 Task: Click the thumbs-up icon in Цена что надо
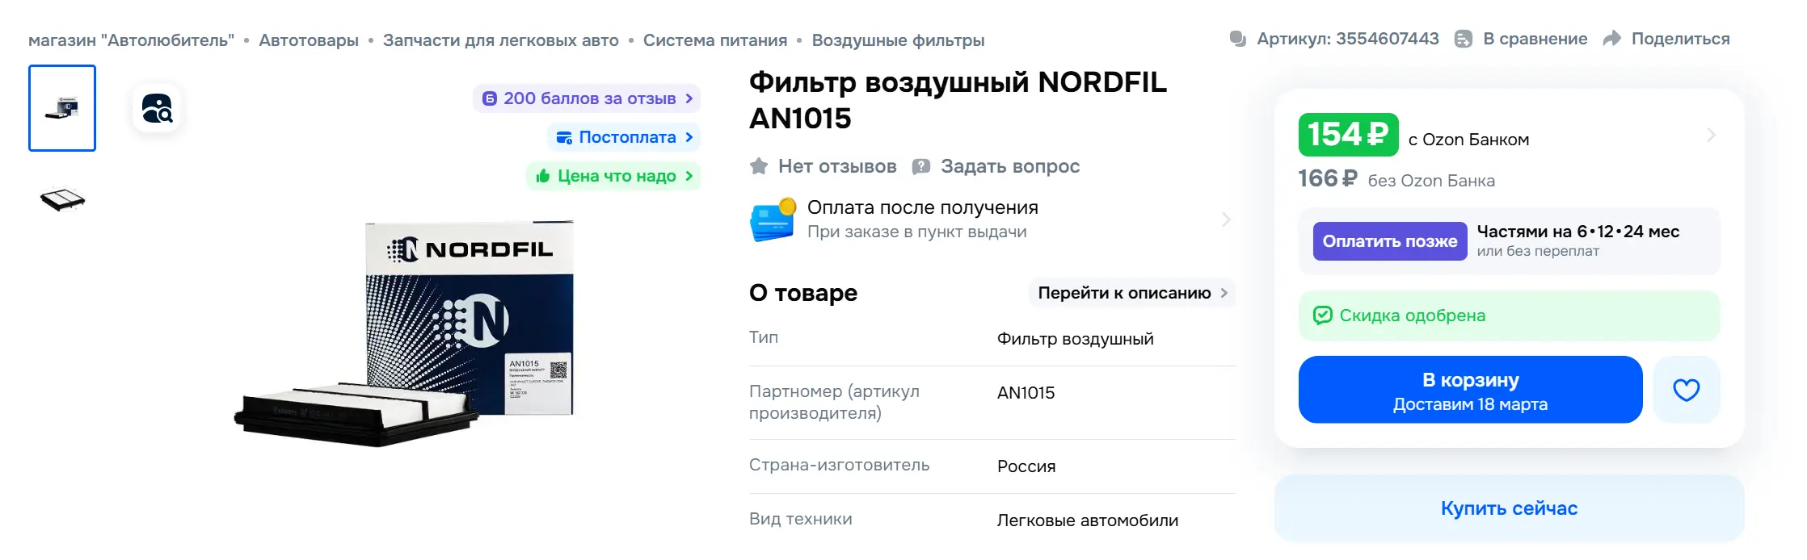(x=543, y=176)
